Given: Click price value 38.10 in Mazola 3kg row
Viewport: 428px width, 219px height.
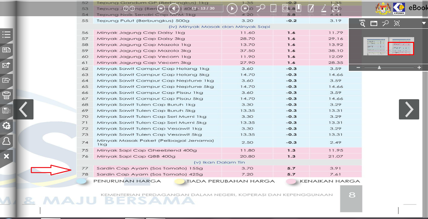Looking at the screenshot, I should coord(336,51).
